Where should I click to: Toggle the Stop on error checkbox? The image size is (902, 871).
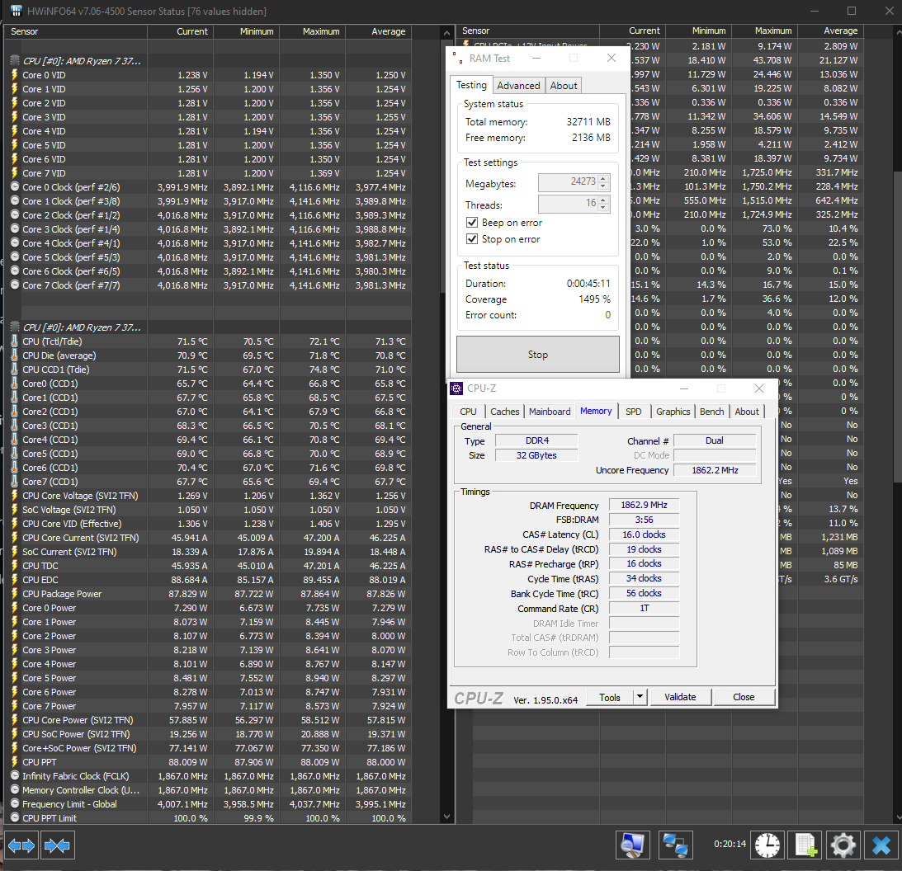click(472, 239)
